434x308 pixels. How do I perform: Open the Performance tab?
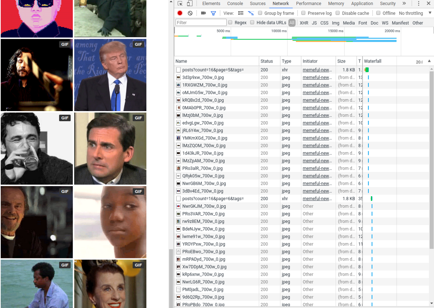[x=309, y=4]
